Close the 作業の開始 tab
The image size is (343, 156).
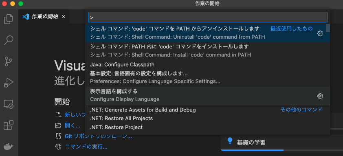point(64,17)
